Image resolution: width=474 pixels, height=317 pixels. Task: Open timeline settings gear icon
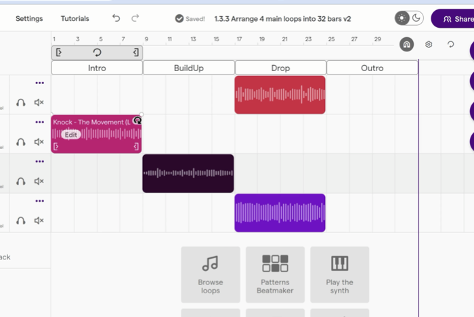tap(429, 45)
